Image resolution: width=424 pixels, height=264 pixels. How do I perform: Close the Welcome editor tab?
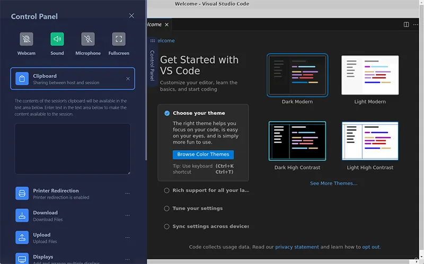click(167, 24)
